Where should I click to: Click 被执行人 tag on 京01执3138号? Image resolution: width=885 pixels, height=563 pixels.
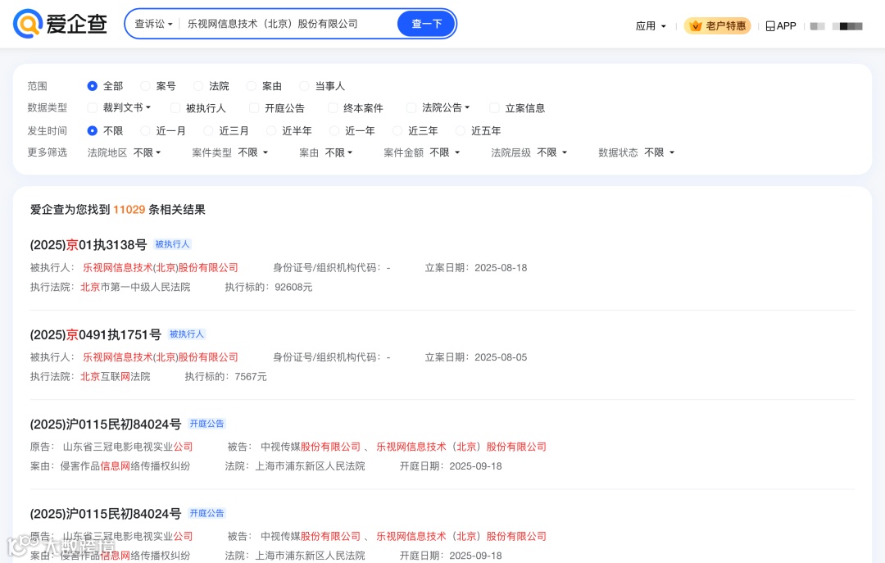pos(173,244)
